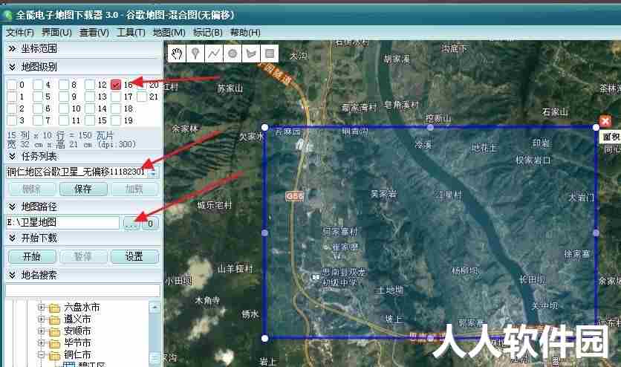Collapse the 地图级别 panel
Image resolution: width=621 pixels, height=367 pixels.
coord(13,67)
